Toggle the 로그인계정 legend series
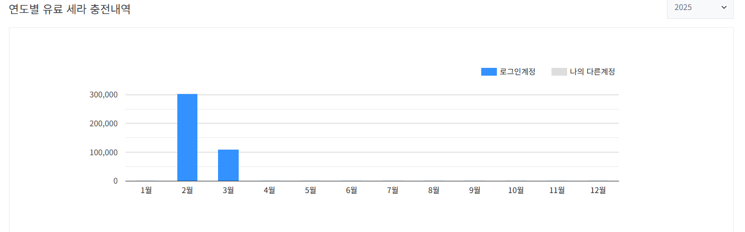The height and width of the screenshot is (232, 745). tap(508, 72)
